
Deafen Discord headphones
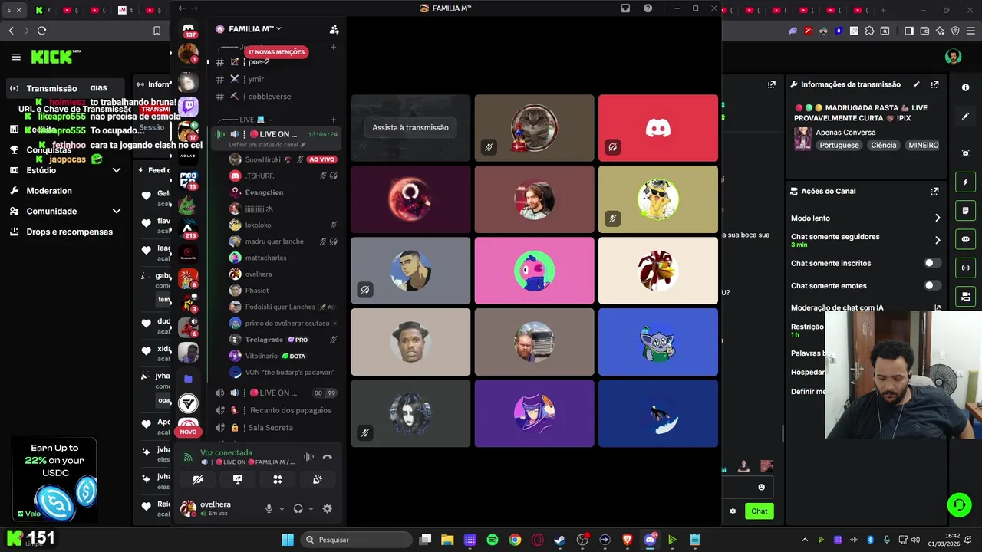pyautogui.click(x=298, y=508)
